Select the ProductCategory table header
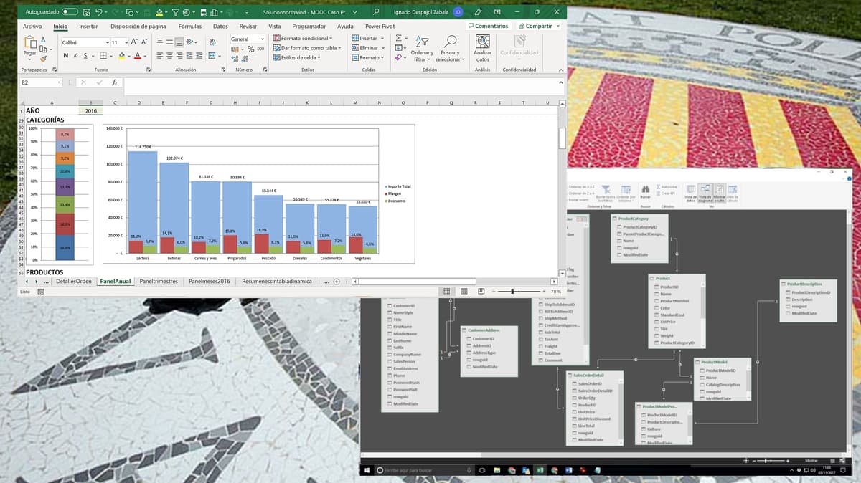 (641, 218)
